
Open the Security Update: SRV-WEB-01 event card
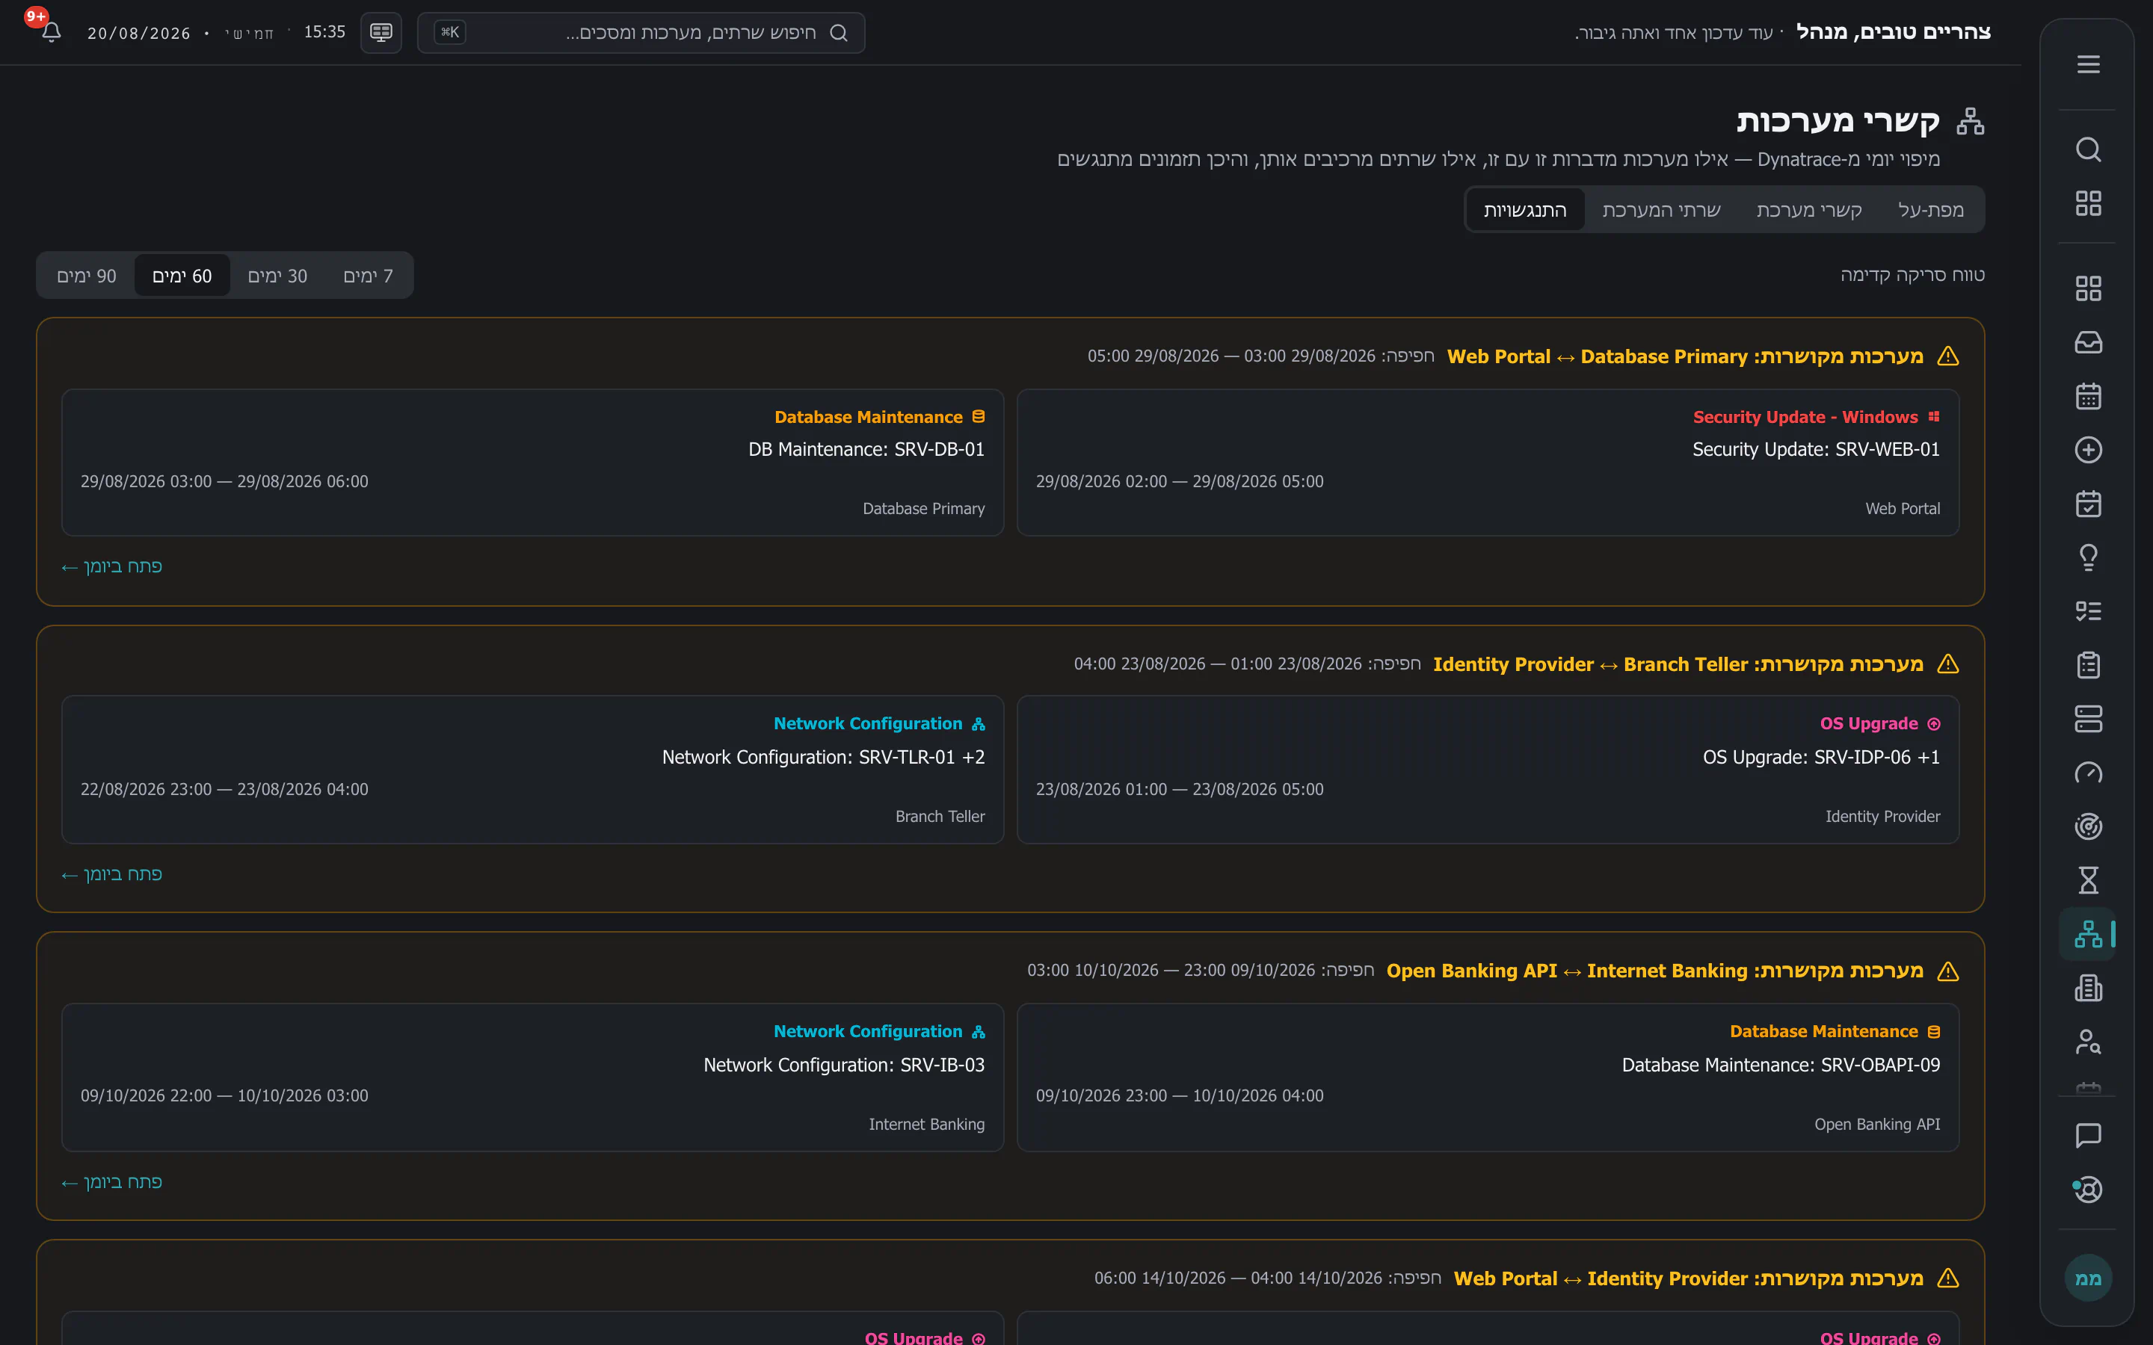pos(1488,463)
